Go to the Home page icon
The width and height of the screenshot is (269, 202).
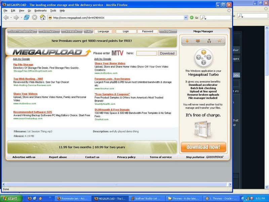43,18
